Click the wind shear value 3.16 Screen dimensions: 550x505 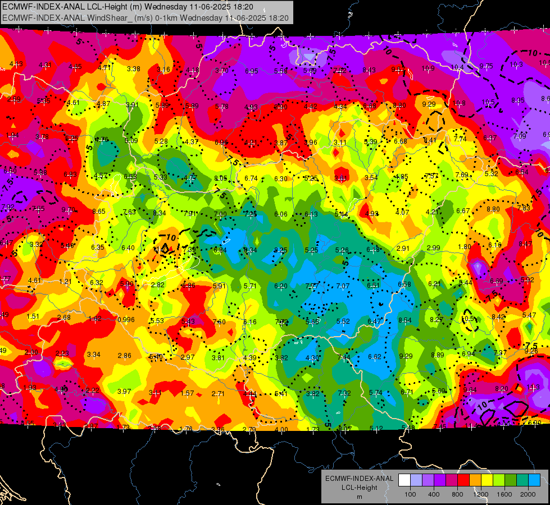(x=163, y=69)
